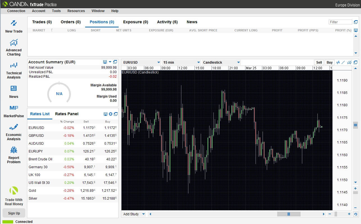Image resolution: width=361 pixels, height=224 pixels.
Task: Open the New Trade sidebar icon
Action: [14, 23]
